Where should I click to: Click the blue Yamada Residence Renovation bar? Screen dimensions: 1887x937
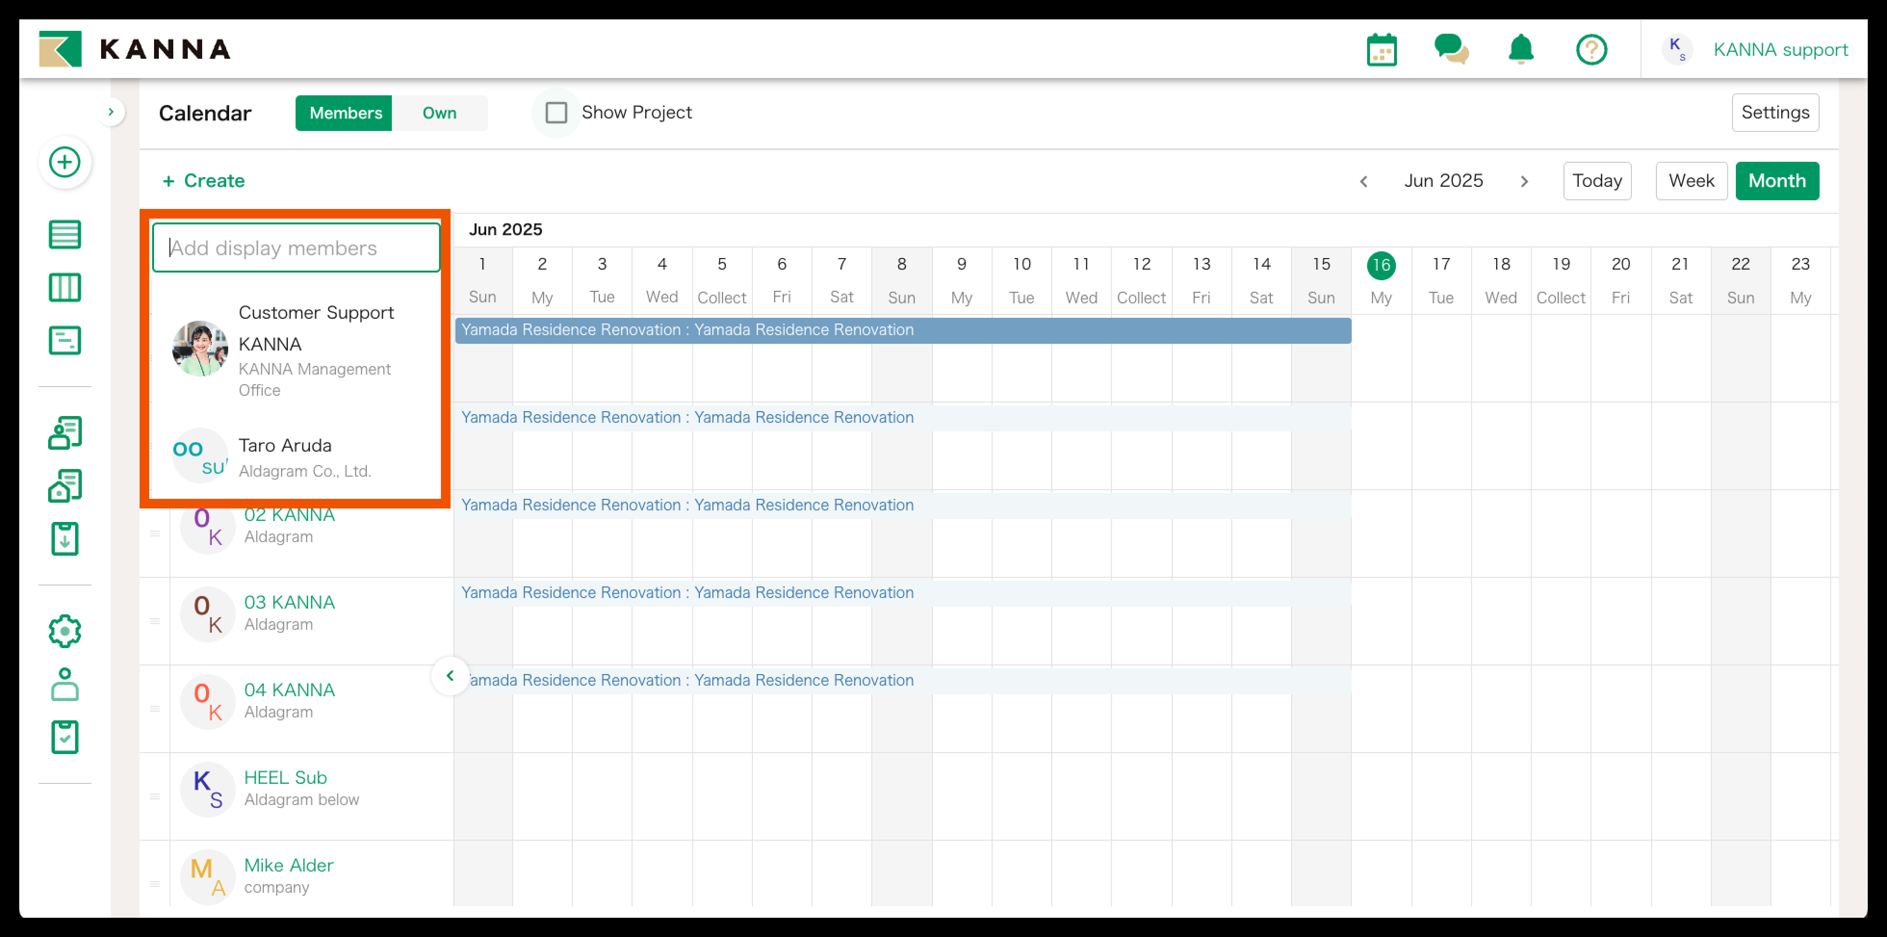point(903,330)
